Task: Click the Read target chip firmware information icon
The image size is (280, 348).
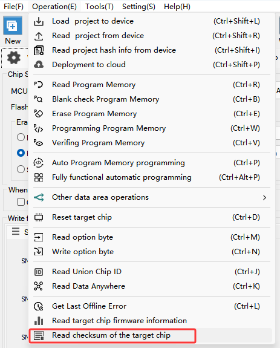Action: coord(39,321)
